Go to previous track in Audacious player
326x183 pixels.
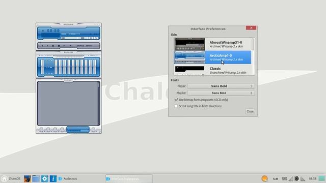point(43,46)
